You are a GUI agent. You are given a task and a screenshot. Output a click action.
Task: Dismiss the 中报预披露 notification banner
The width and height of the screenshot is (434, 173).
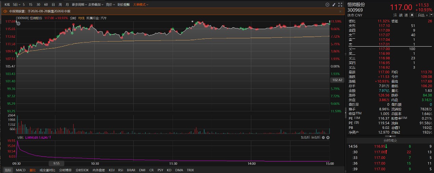click(340, 11)
